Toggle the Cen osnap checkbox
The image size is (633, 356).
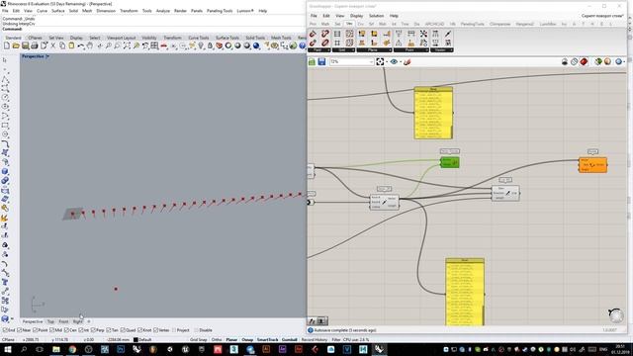pyautogui.click(x=66, y=330)
